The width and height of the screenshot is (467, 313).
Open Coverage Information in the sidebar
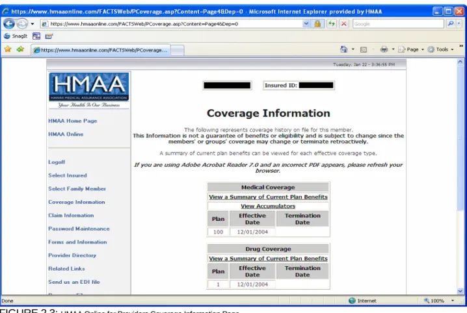77,202
